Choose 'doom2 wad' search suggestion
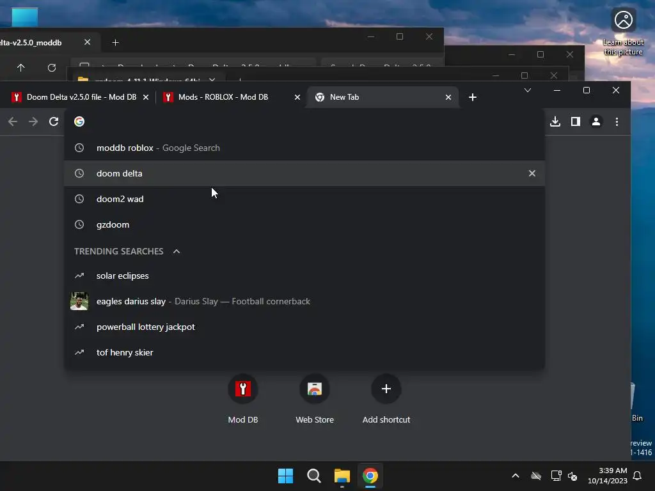The image size is (655, 491). click(304, 199)
